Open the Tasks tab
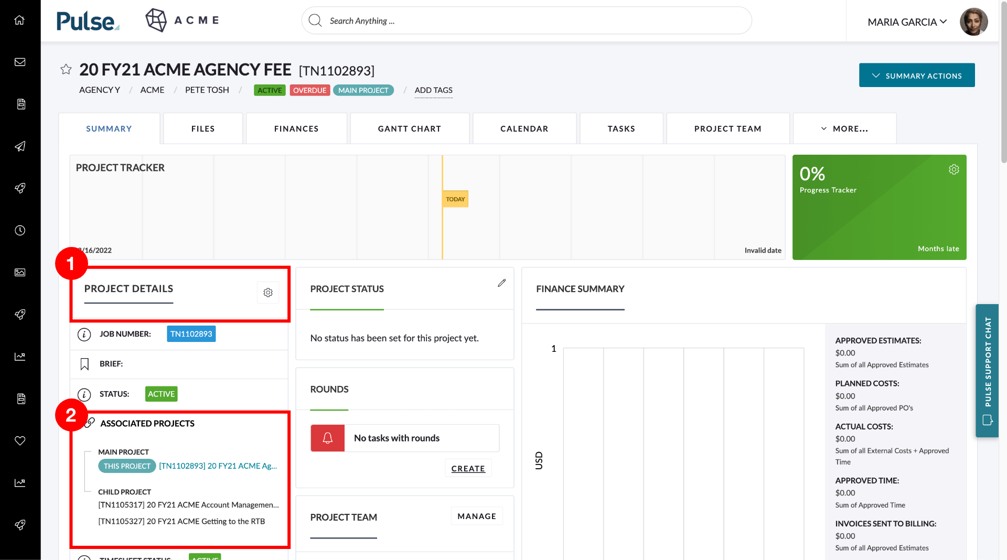The image size is (1007, 560). pos(622,128)
